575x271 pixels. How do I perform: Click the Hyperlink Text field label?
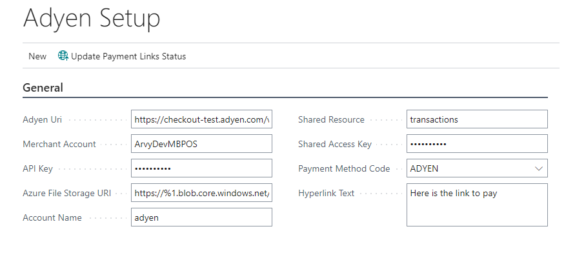pos(326,193)
